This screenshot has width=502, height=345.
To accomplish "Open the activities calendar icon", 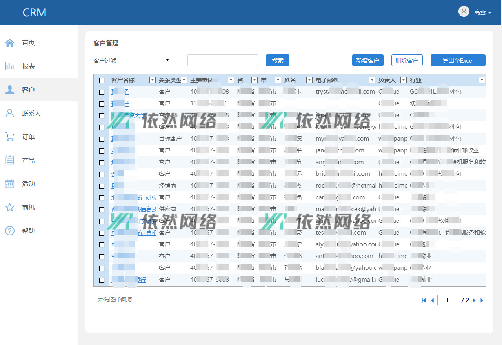I will [10, 184].
